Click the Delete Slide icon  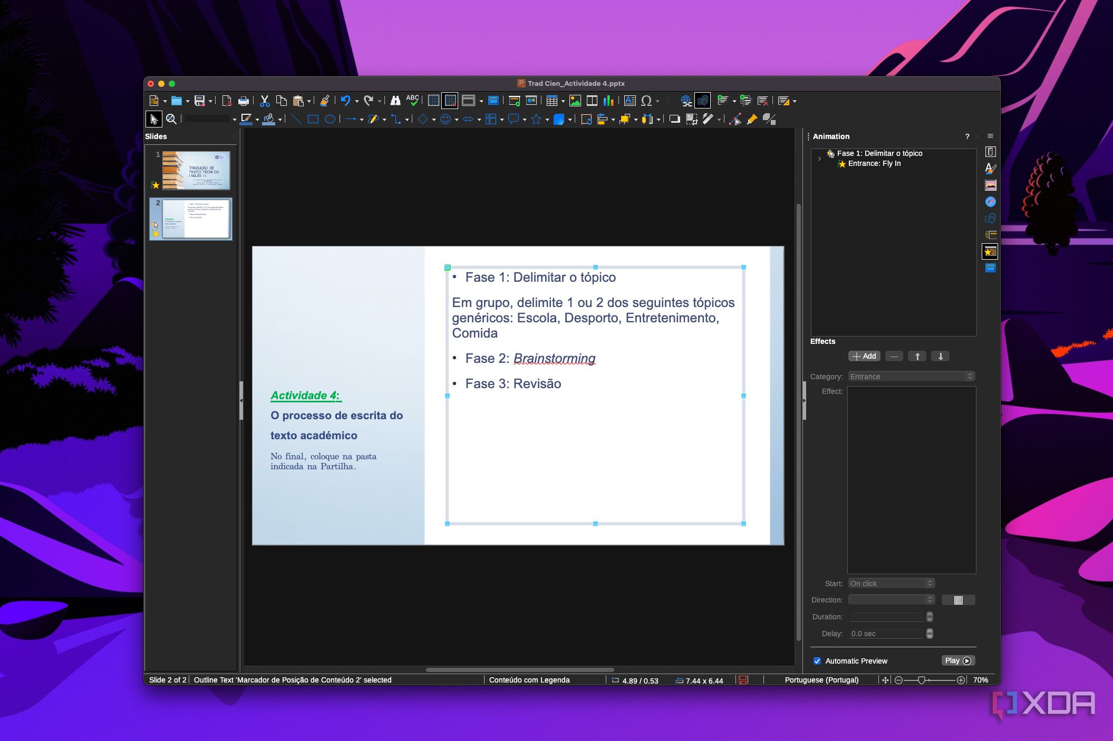762,101
